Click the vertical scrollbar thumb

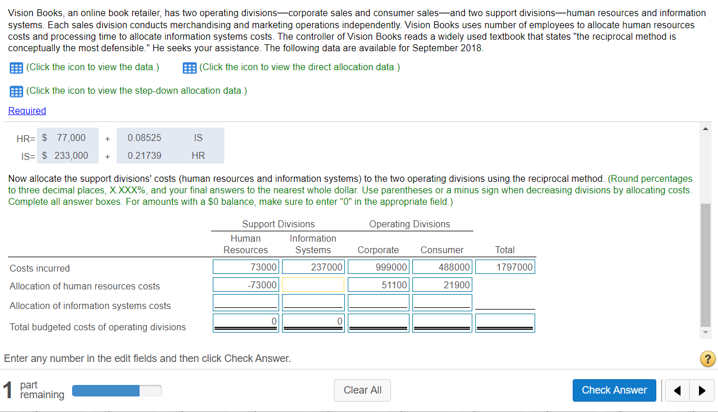click(x=706, y=264)
